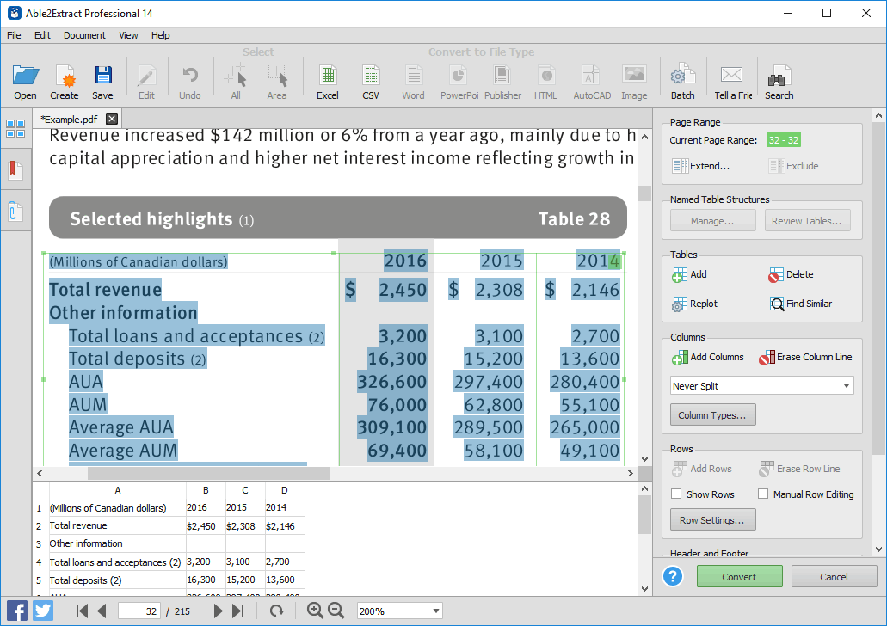
Task: Open the File menu
Action: [x=14, y=35]
